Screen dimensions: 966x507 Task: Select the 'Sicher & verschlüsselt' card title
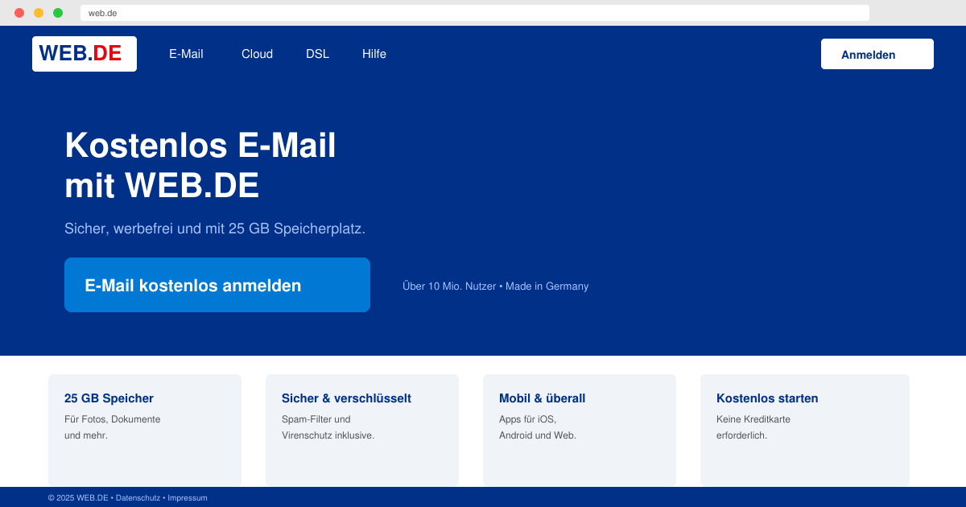[346, 398]
